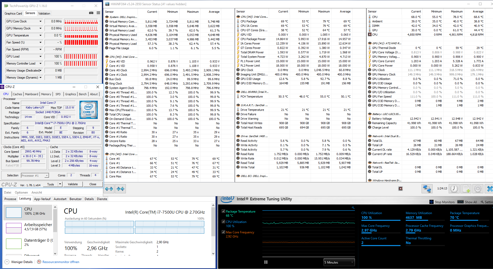Open Ressourcenmonitor öffnen link

pos(61,262)
